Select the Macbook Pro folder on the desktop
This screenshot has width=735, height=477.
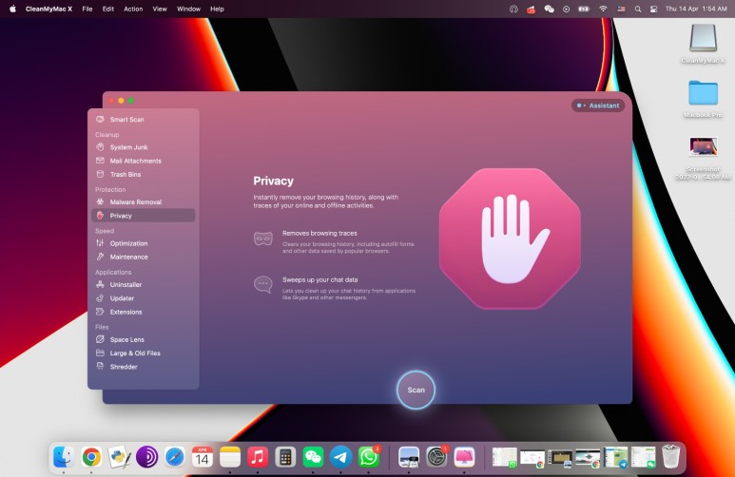(x=703, y=99)
